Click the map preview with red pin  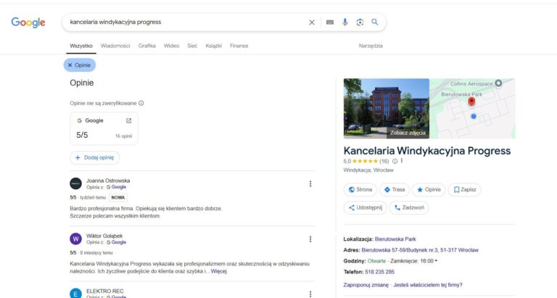coord(472,109)
